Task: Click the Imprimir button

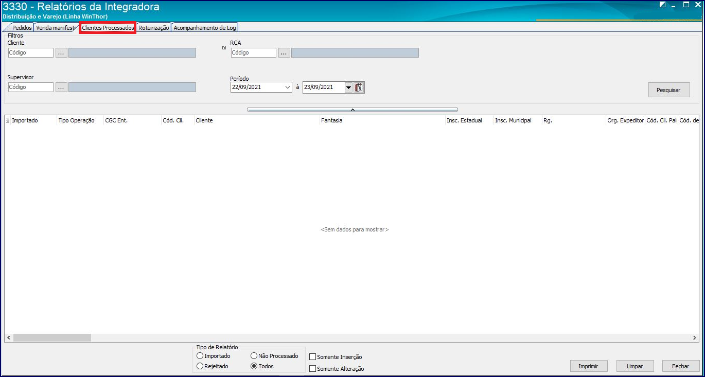Action: [589, 366]
